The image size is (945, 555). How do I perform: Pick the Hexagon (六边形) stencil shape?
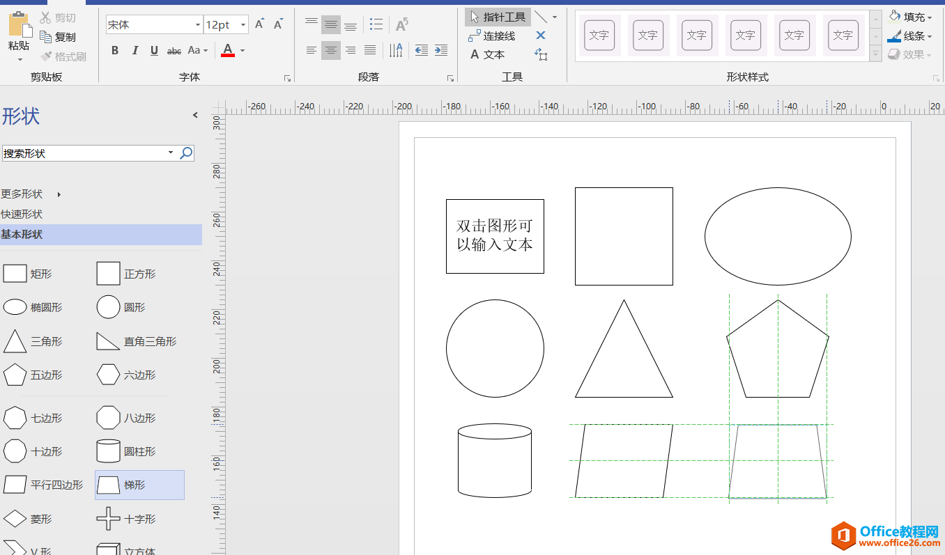(126, 375)
